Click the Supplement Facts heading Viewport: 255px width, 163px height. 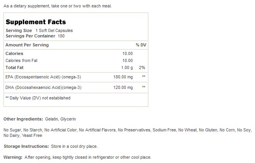pyautogui.click(x=36, y=22)
